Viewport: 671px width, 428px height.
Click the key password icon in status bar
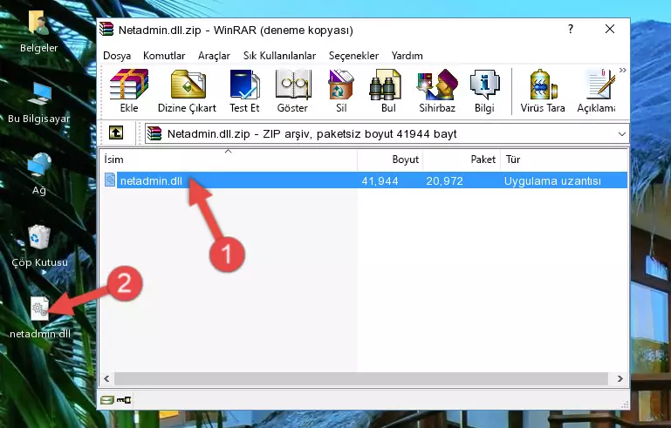click(x=124, y=400)
